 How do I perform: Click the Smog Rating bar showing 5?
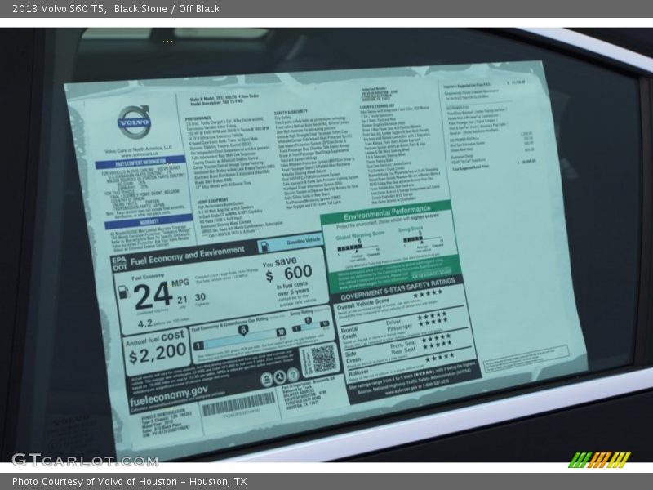click(310, 325)
